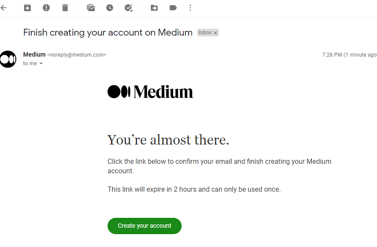Open the Move to folder icon
The height and width of the screenshot is (247, 377).
(x=154, y=8)
